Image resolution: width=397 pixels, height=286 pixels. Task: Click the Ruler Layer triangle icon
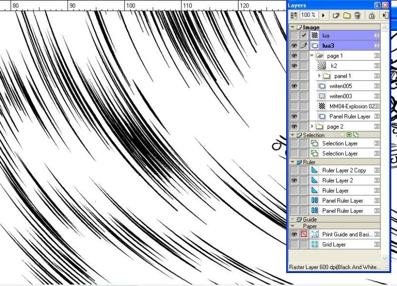tap(314, 190)
